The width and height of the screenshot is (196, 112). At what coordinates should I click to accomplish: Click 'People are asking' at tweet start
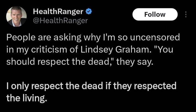[x=44, y=37]
